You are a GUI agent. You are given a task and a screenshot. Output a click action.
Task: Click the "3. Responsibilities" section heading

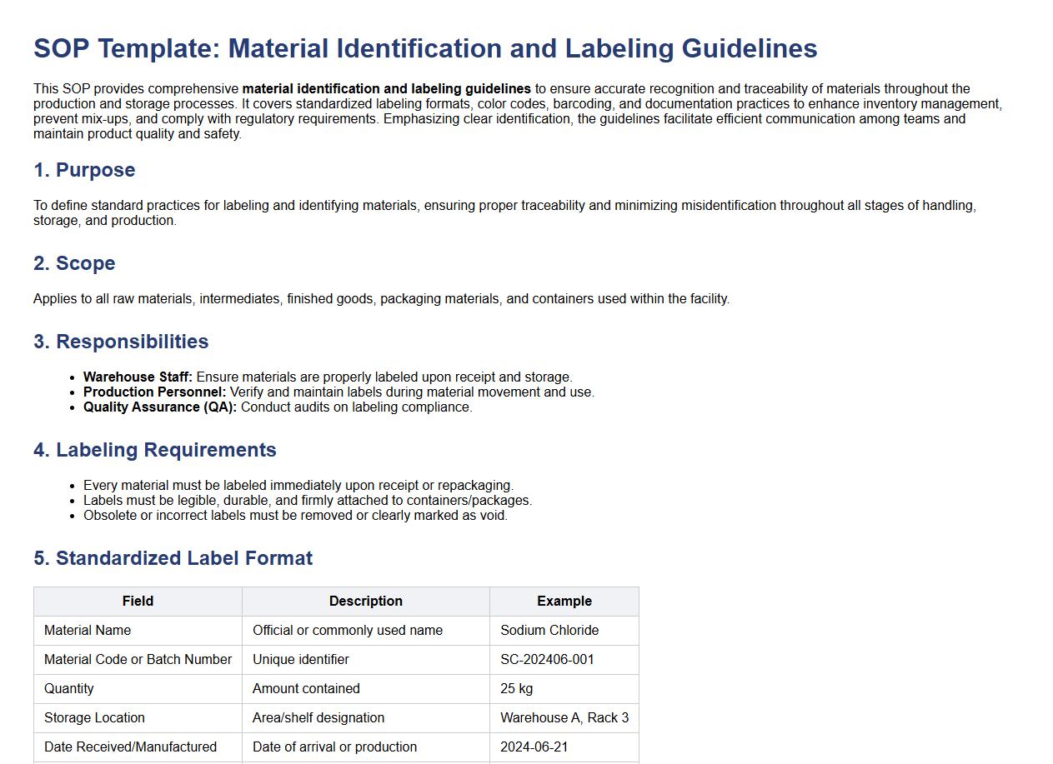(121, 342)
